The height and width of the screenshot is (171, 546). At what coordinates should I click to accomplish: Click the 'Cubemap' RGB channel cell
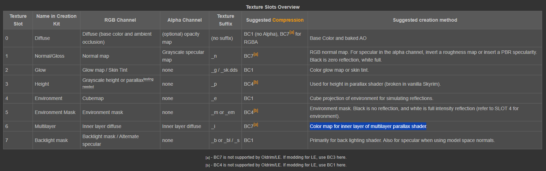[x=93, y=98]
